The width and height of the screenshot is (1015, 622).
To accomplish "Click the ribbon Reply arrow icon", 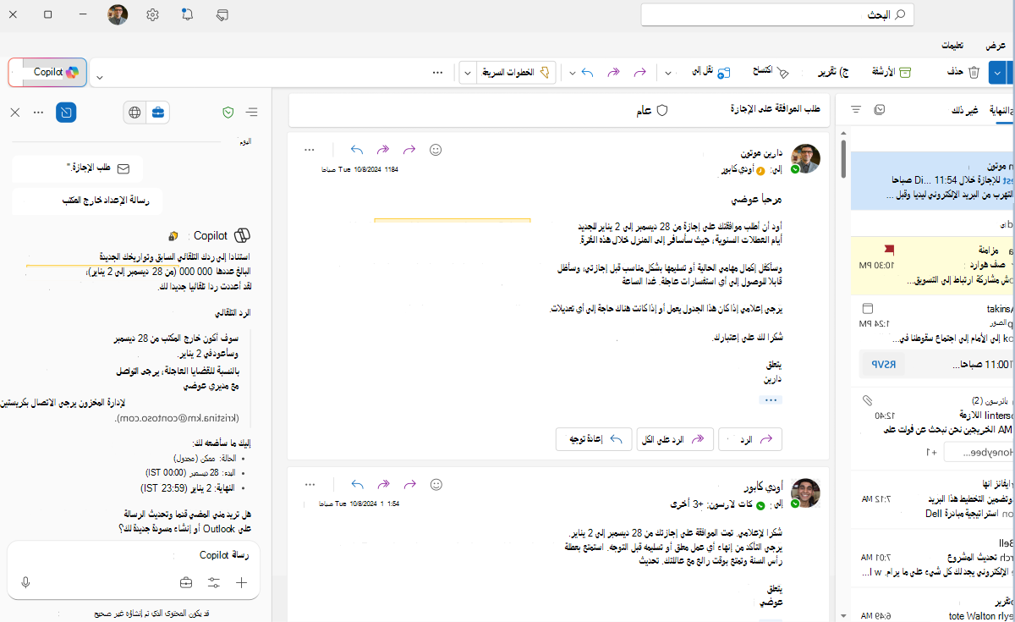I will point(588,73).
